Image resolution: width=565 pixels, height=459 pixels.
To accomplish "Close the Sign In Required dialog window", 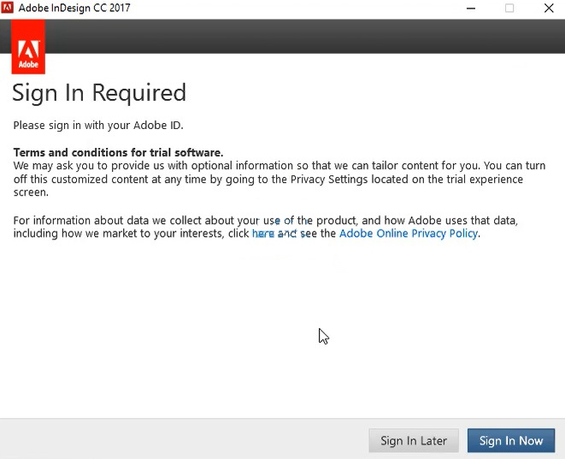I will (x=547, y=9).
